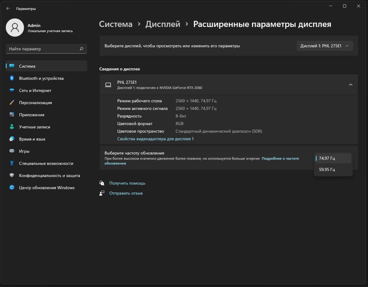368x287 pixels.
Task: Open Система sidebar section
Action: [46, 66]
